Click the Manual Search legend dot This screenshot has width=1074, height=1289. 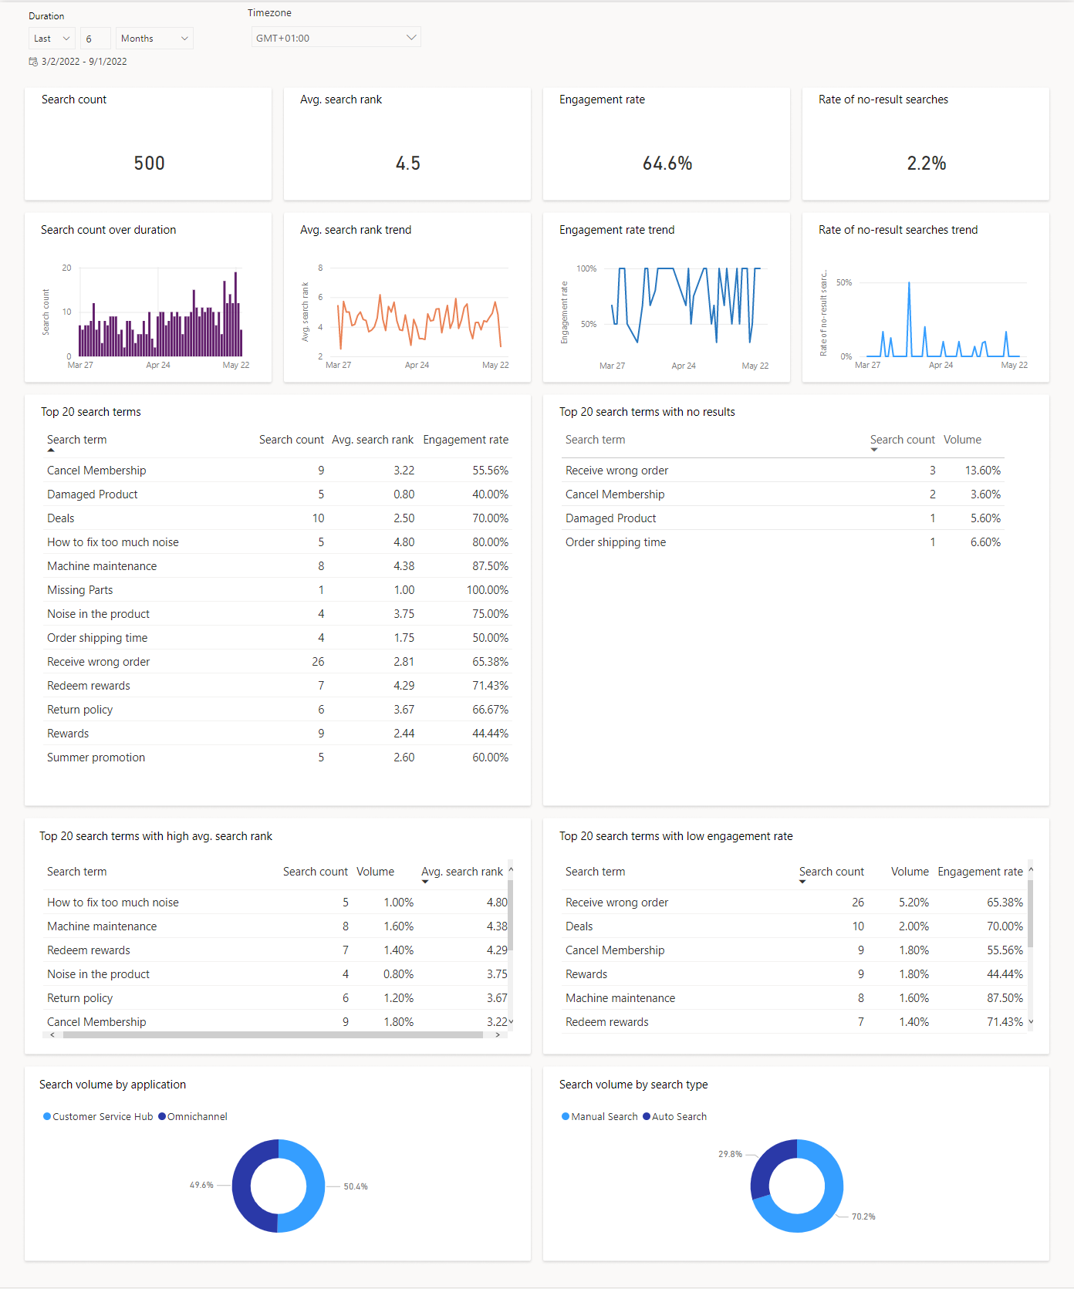(566, 1116)
